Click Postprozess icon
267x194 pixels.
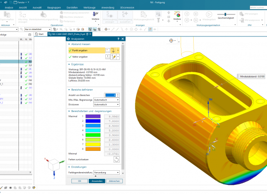click(61, 21)
